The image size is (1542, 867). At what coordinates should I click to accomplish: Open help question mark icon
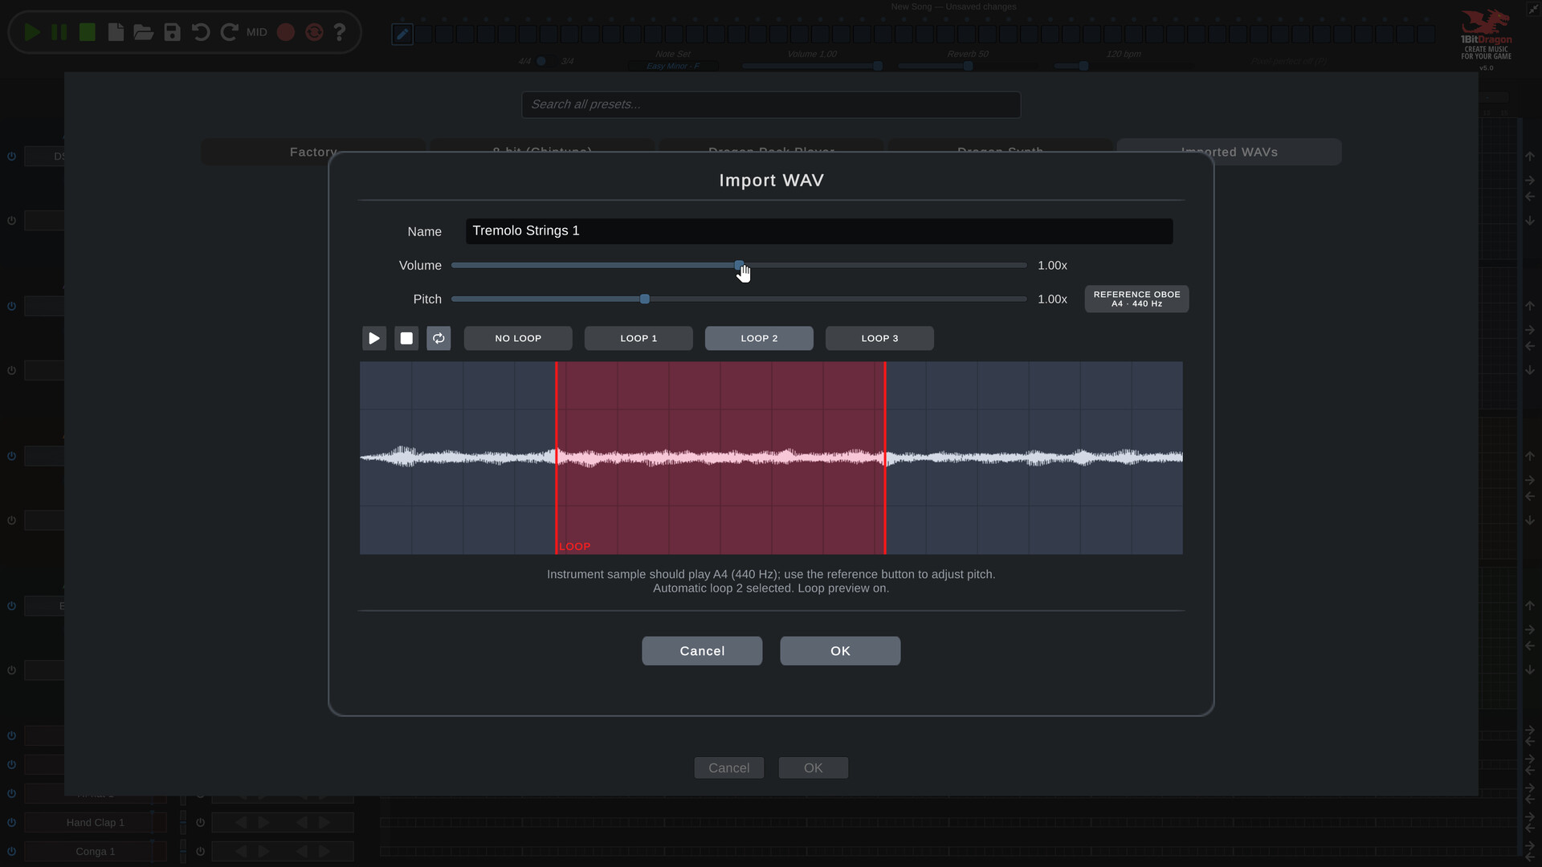(340, 32)
